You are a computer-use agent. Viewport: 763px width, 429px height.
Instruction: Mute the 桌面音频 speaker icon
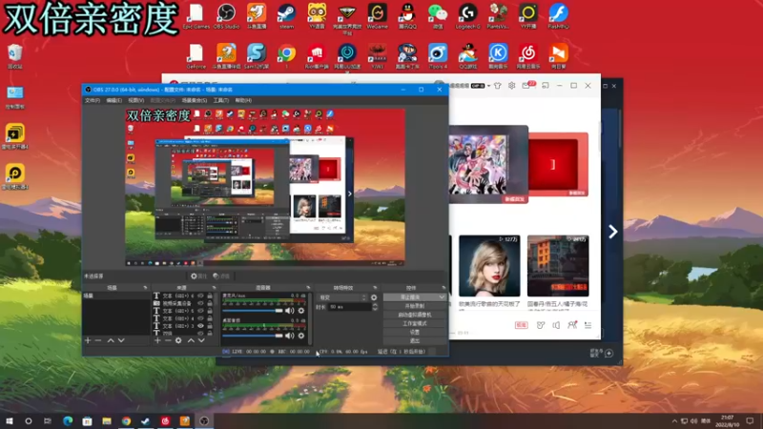tap(290, 336)
